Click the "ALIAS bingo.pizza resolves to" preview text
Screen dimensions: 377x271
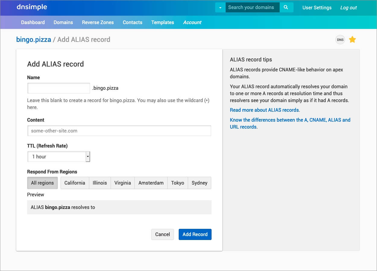pyautogui.click(x=63, y=207)
